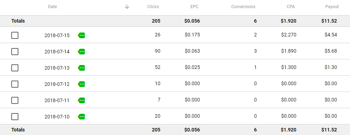Screen dimensions: 350x135
Task: Check the box for the 2018-07-13 row
Action: (15, 68)
